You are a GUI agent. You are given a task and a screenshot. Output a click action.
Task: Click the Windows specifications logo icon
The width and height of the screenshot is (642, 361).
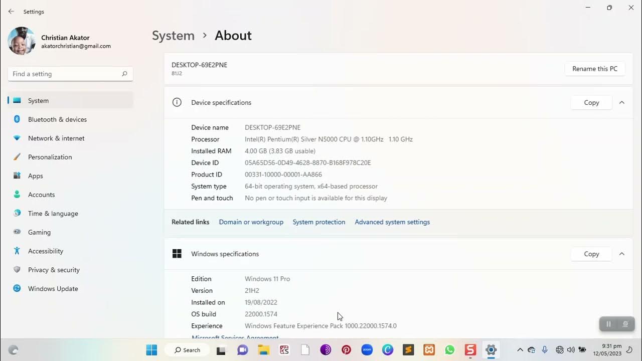pyautogui.click(x=177, y=254)
